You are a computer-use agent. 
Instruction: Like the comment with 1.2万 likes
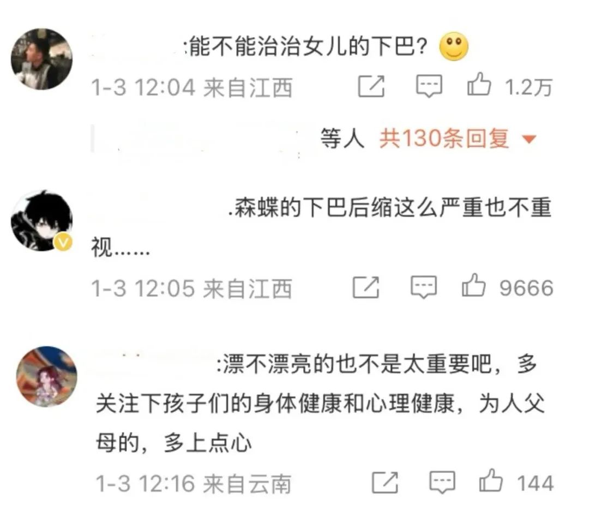click(x=479, y=85)
